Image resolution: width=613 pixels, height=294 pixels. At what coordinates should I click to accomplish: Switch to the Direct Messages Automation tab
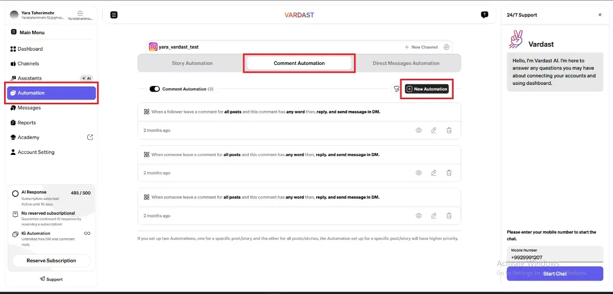point(406,63)
